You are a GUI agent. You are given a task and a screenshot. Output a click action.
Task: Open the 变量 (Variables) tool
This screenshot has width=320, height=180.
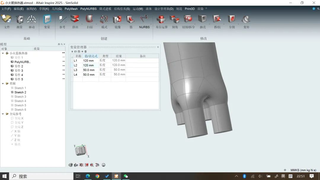[x=47, y=20]
